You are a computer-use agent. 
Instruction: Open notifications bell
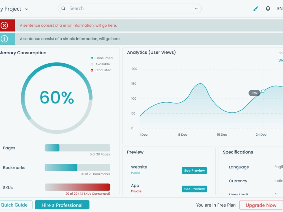(268, 8)
